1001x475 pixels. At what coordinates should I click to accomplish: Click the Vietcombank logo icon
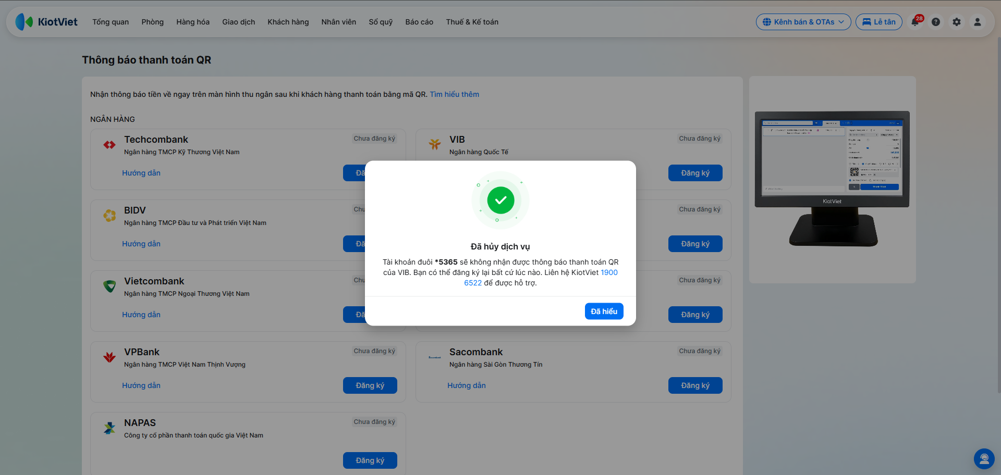pos(109,286)
